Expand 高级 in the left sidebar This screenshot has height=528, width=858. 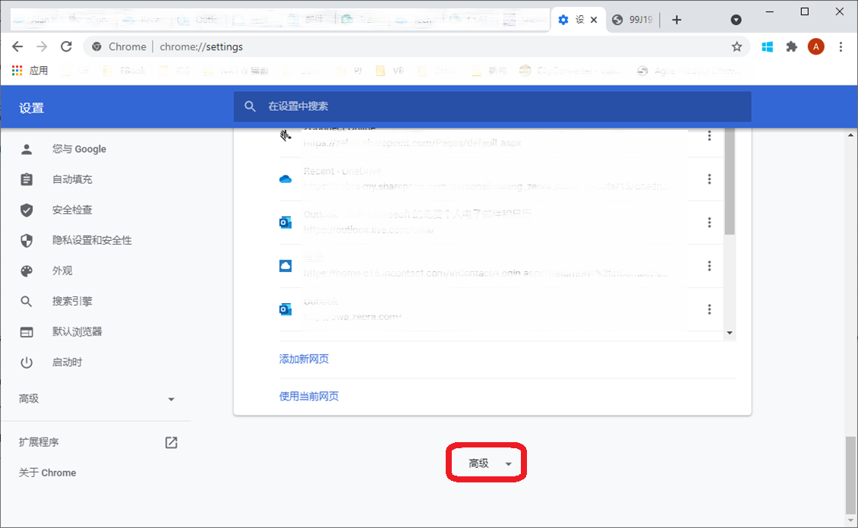(x=96, y=399)
